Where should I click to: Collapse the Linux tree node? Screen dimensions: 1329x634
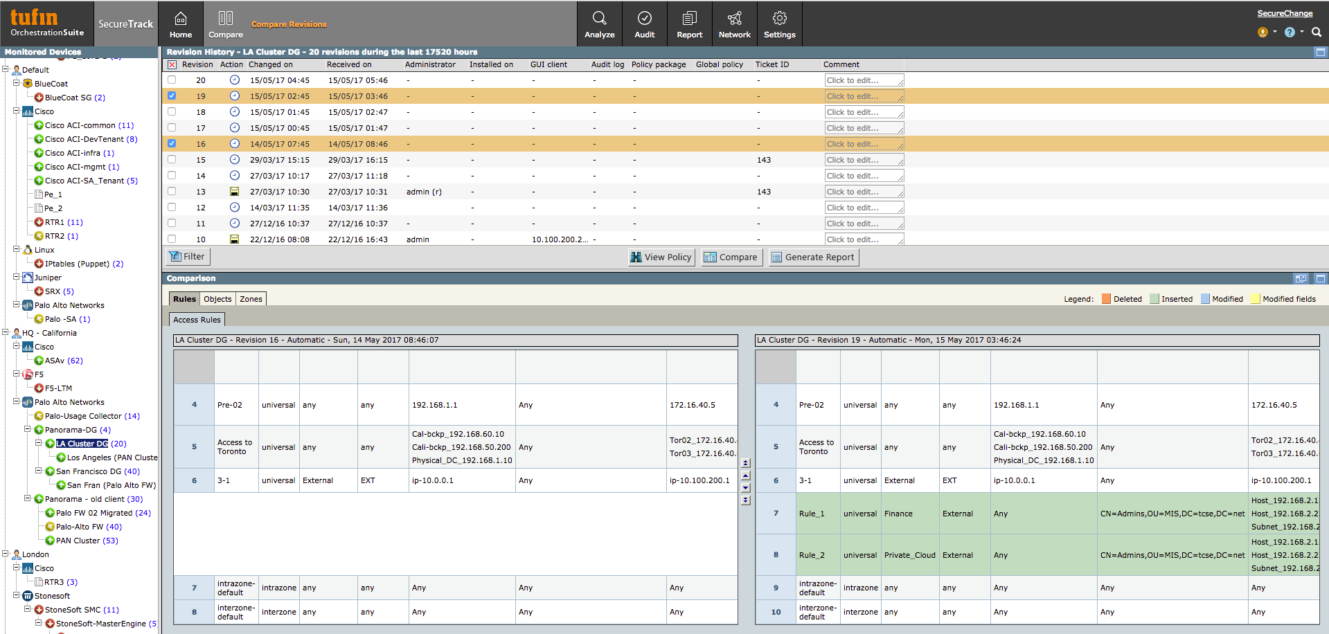click(17, 248)
